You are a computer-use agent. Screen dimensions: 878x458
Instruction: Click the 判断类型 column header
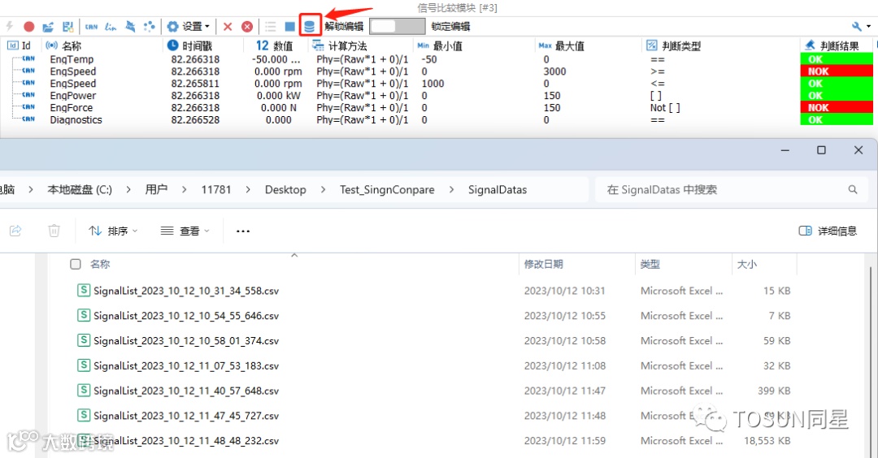674,45
